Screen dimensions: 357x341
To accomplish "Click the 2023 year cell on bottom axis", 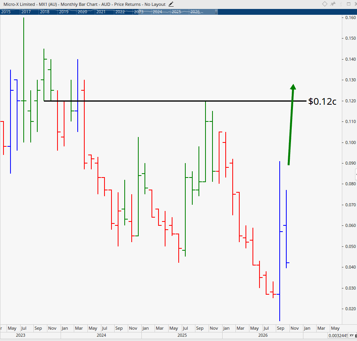I will [30, 335].
